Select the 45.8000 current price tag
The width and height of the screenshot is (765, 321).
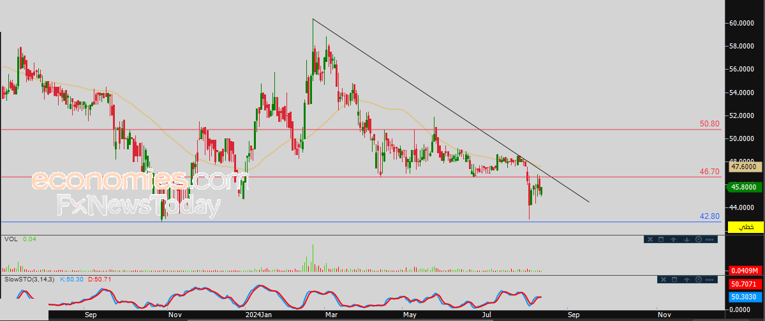tap(745, 187)
